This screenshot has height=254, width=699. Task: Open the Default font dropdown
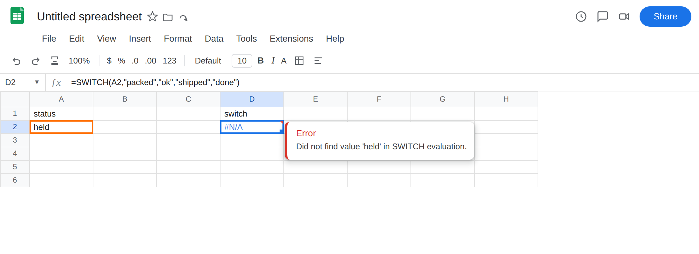click(208, 61)
